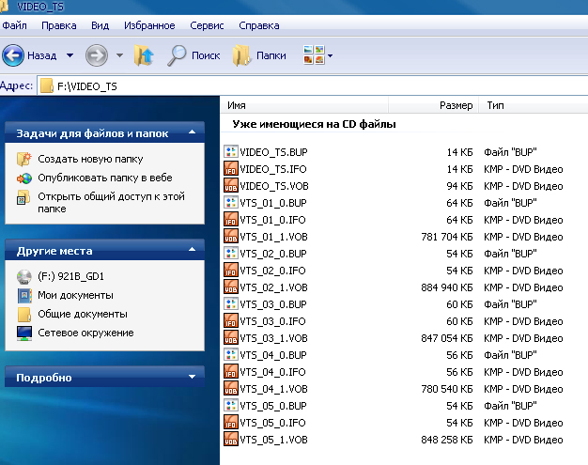588x465 pixels.
Task: Open the Файл menu
Action: tap(14, 25)
